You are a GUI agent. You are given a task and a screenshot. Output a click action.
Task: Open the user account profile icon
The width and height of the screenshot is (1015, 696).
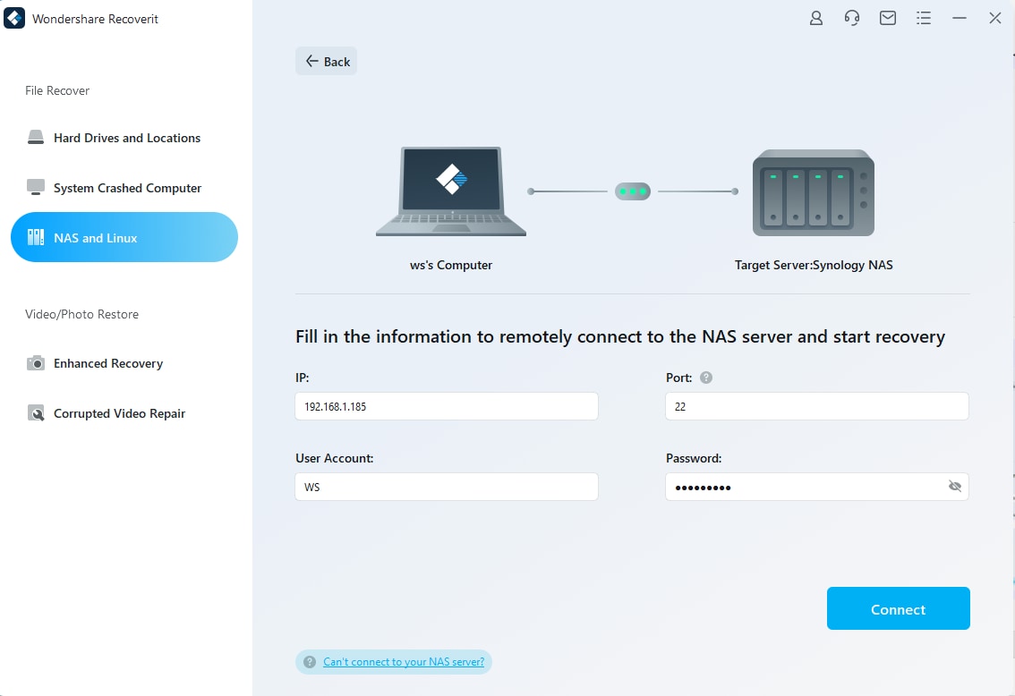tap(816, 18)
